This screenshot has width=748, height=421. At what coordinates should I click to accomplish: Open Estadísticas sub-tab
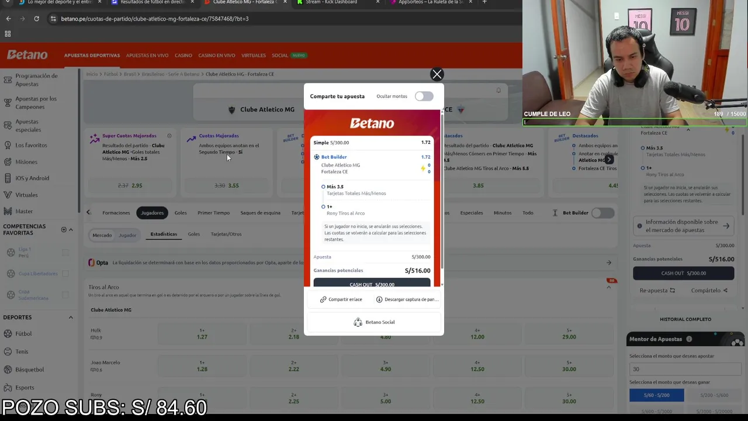[x=164, y=234]
